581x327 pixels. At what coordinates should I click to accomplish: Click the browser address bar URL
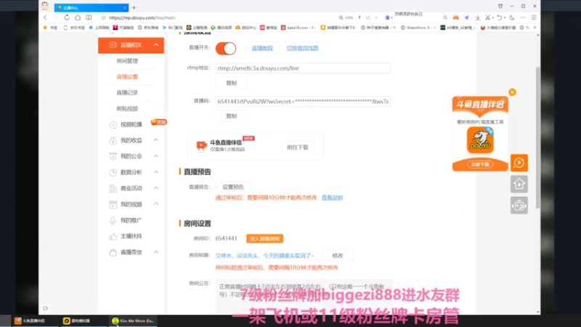coord(142,17)
